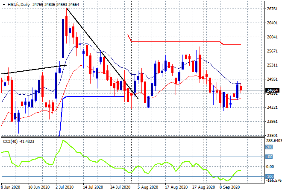Select the black ascending trendline at left
The width and height of the screenshot is (282, 192).
pyautogui.click(x=34, y=69)
